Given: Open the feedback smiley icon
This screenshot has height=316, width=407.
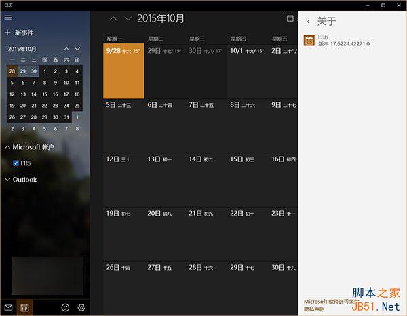Looking at the screenshot, I should [65, 308].
